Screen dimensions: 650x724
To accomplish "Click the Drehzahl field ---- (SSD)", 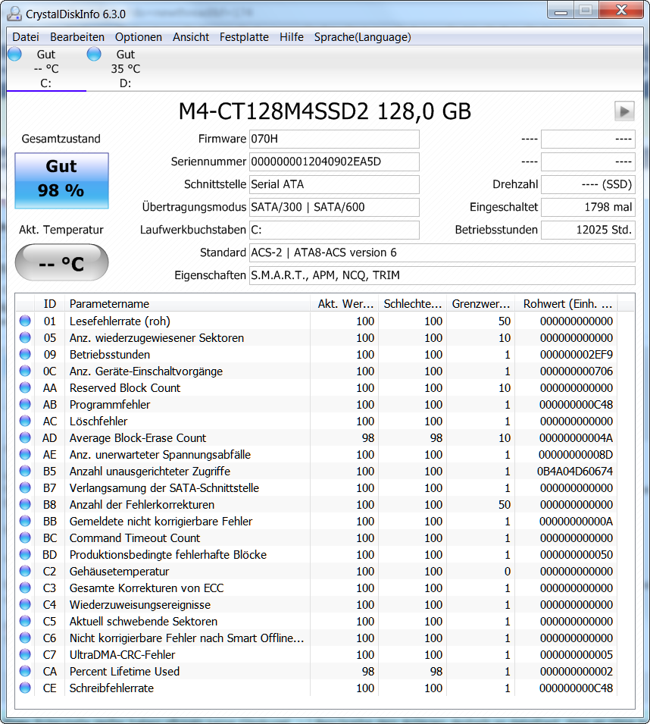I will coord(588,184).
